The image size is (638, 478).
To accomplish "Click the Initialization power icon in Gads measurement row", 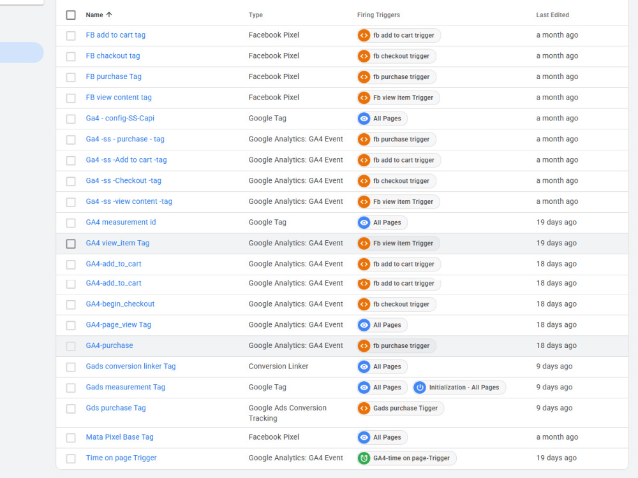I will (x=420, y=387).
